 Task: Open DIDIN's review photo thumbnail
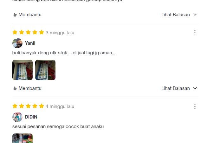23,138
